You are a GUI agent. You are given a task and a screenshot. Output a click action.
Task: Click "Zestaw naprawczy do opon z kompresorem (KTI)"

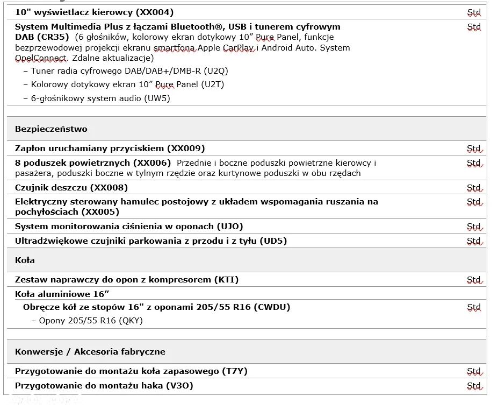(x=126, y=280)
